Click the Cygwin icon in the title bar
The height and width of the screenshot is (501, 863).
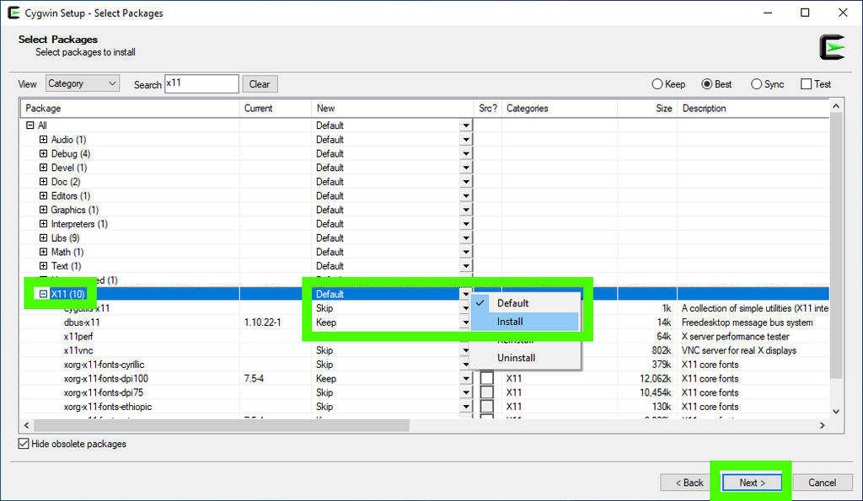[13, 13]
